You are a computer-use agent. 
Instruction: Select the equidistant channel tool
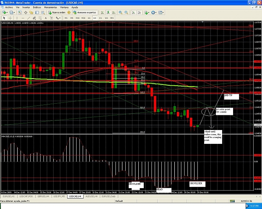pos(34,18)
